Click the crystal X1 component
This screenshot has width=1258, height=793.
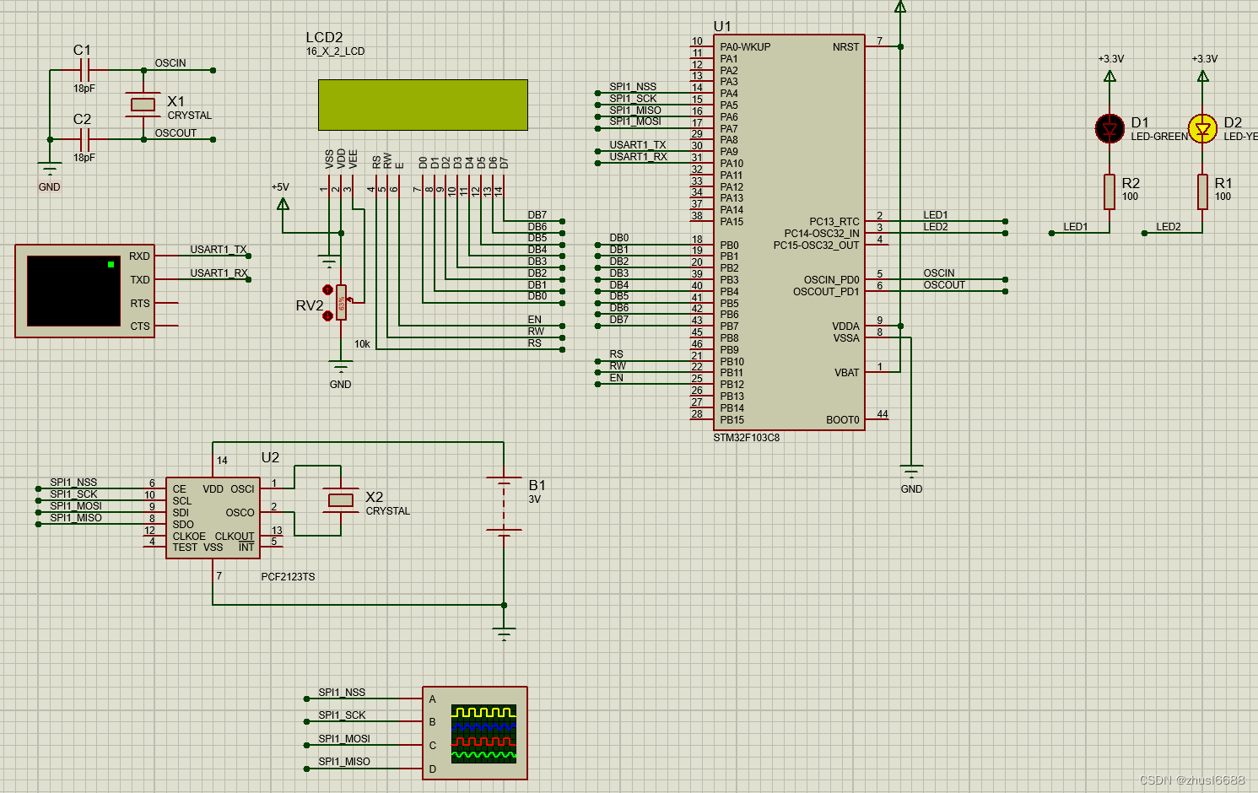click(x=141, y=104)
